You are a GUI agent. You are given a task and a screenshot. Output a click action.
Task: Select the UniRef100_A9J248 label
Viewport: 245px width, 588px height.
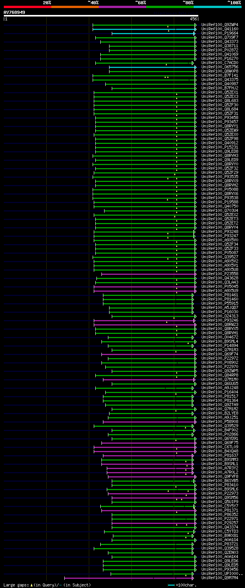219,388
